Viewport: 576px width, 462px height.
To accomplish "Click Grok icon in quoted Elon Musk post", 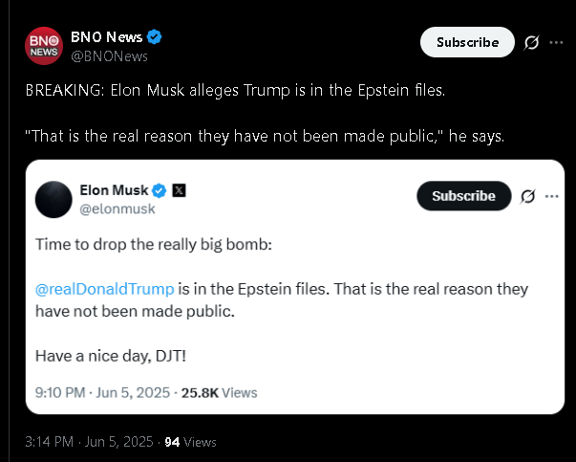I will [528, 196].
